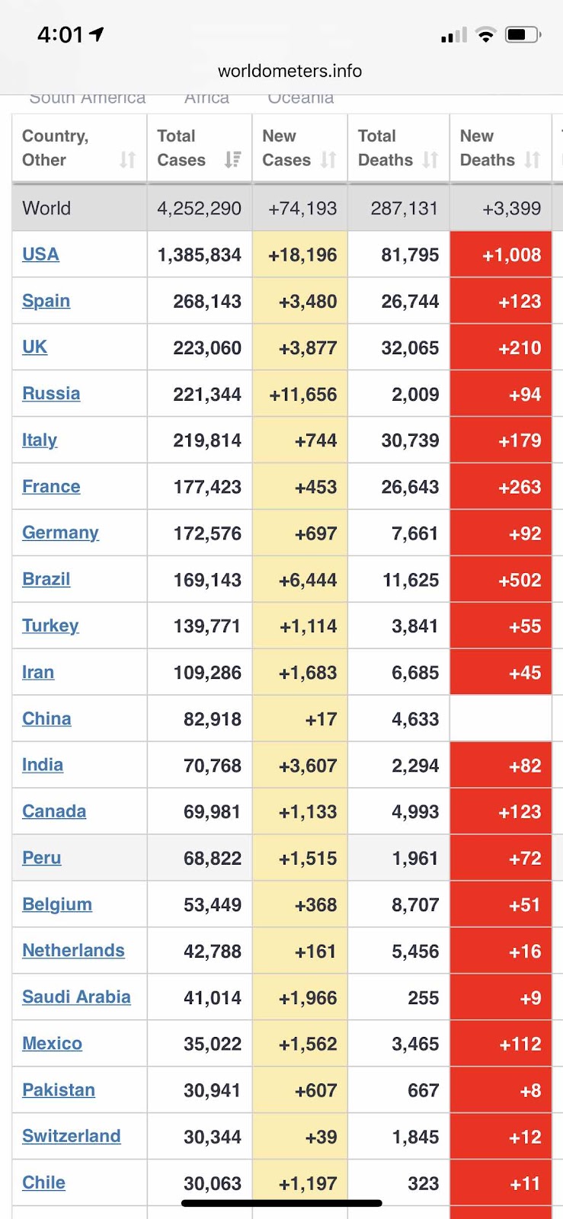Sort by New Deaths arrow icon

[x=533, y=160]
